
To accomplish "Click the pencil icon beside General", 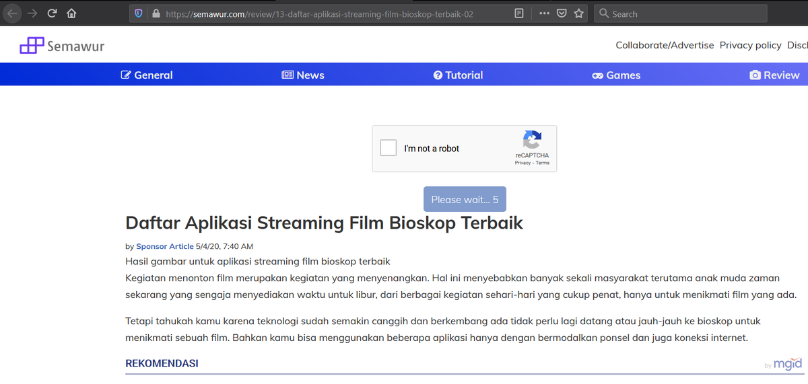I will 125,75.
